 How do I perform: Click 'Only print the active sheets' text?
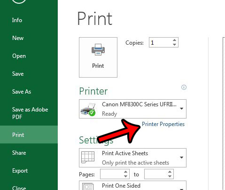coord(135,163)
